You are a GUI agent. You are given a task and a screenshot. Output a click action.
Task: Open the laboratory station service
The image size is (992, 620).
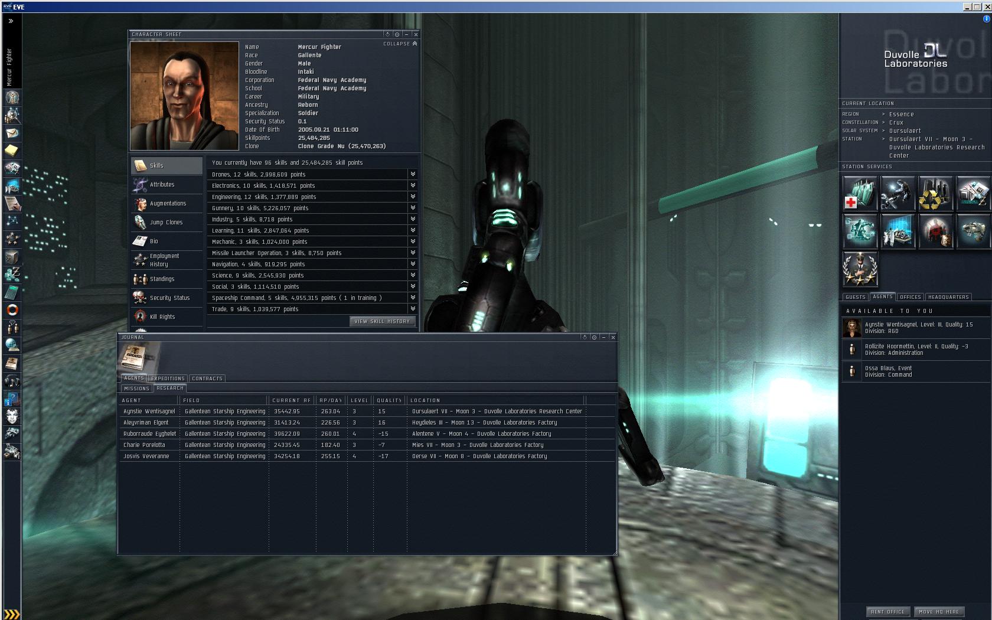pos(898,231)
